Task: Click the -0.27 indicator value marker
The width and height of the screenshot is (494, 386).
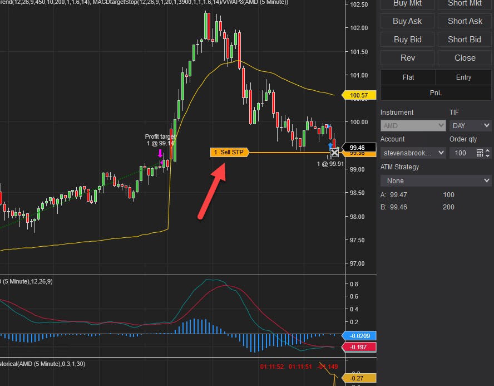Action: (359, 378)
